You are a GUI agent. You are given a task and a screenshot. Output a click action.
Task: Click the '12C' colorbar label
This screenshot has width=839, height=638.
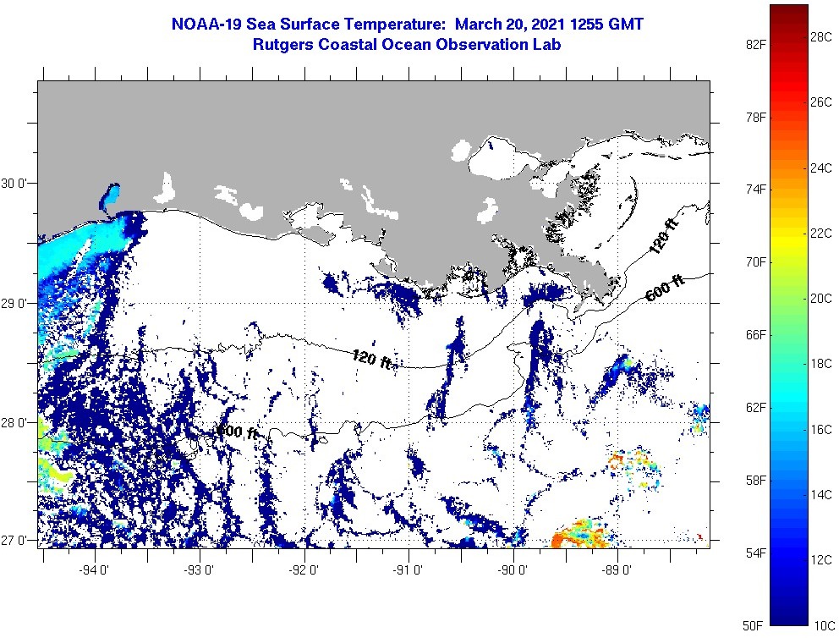click(x=821, y=560)
